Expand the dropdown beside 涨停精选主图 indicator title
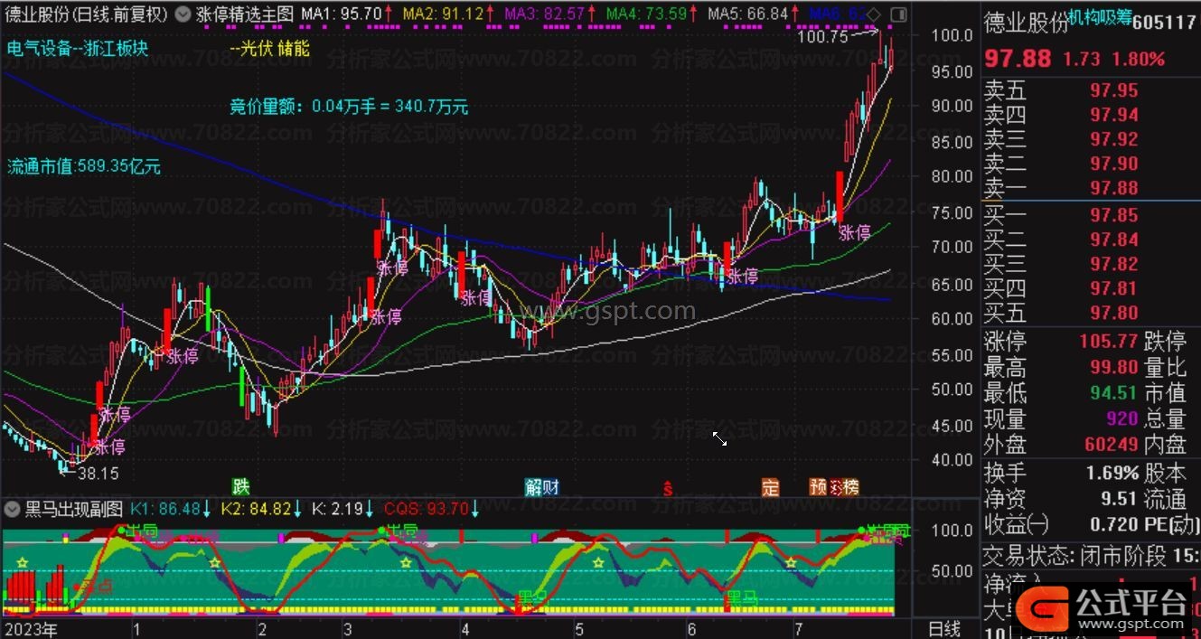 tap(183, 14)
